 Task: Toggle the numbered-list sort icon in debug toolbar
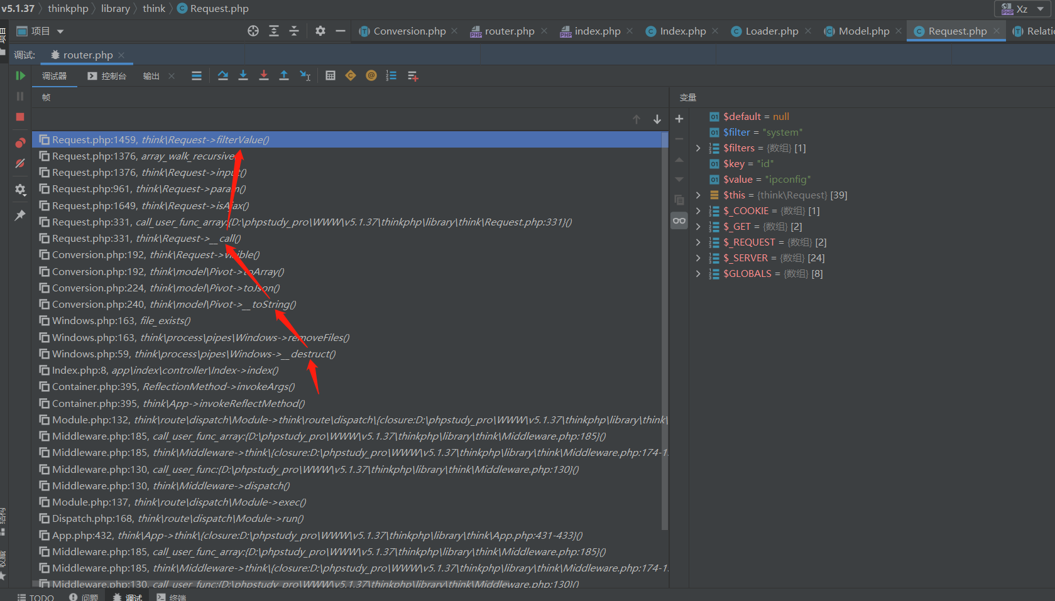point(391,76)
